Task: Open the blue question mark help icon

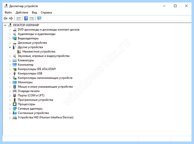Action: tap(26, 18)
